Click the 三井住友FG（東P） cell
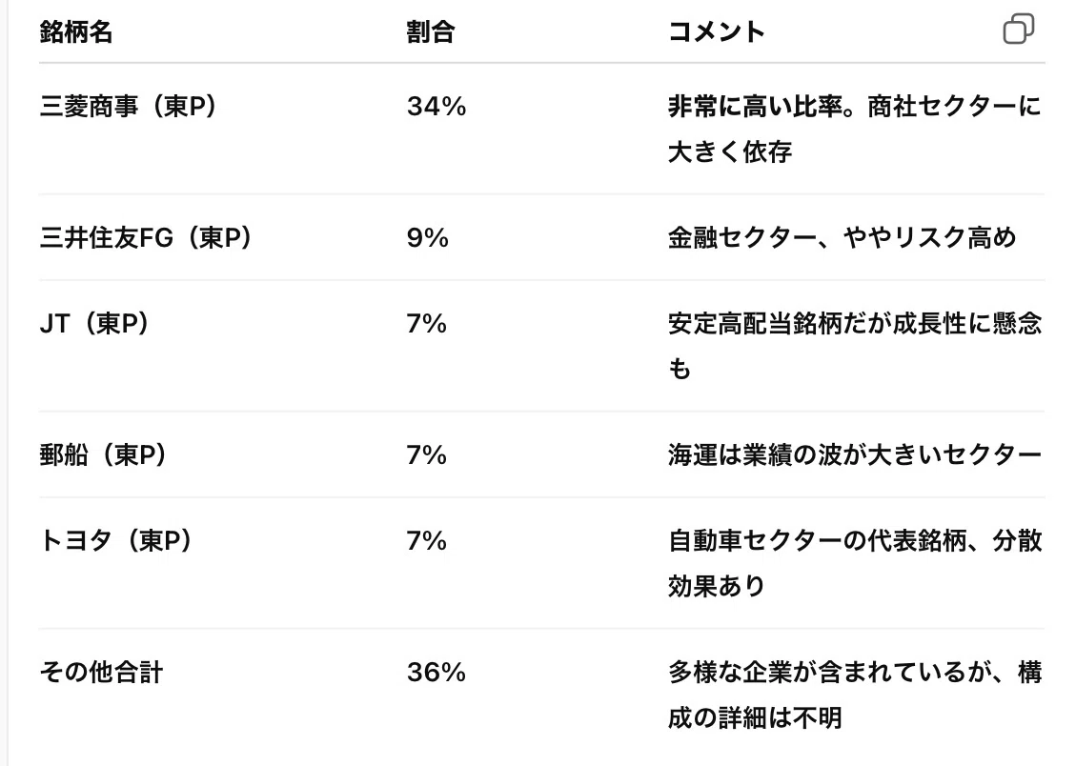1076x766 pixels. coord(148,238)
